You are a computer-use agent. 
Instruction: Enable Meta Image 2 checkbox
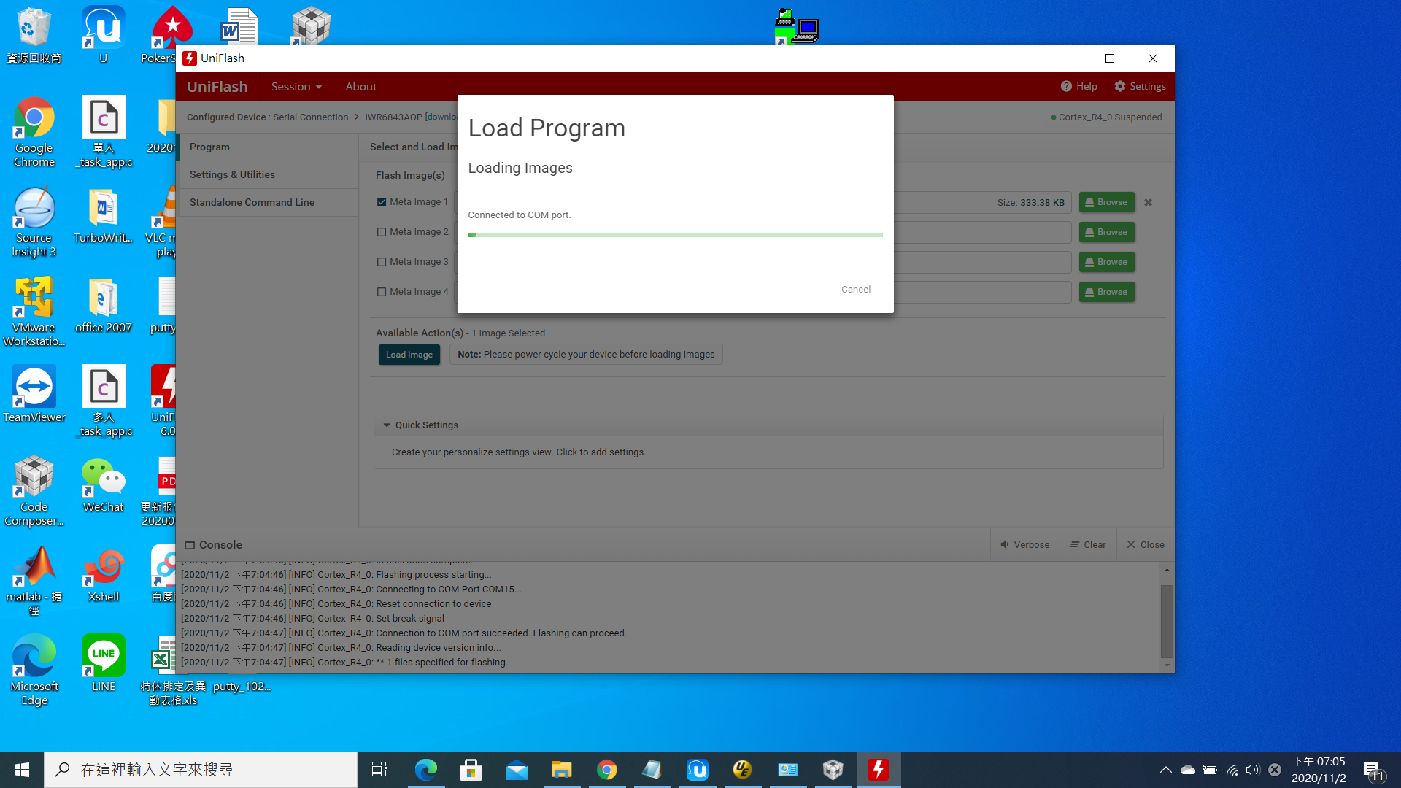(x=382, y=232)
